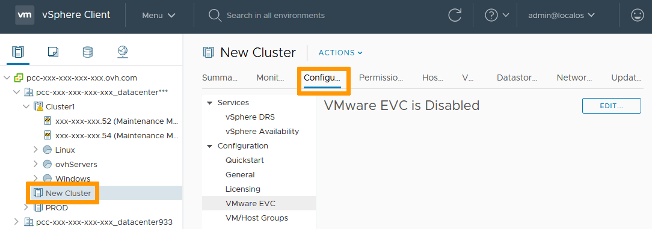Open General configuration

pyautogui.click(x=240, y=175)
